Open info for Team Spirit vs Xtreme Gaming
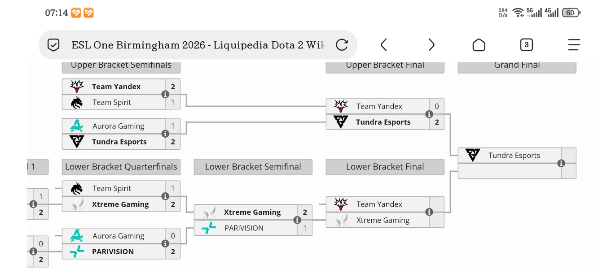 (165, 196)
